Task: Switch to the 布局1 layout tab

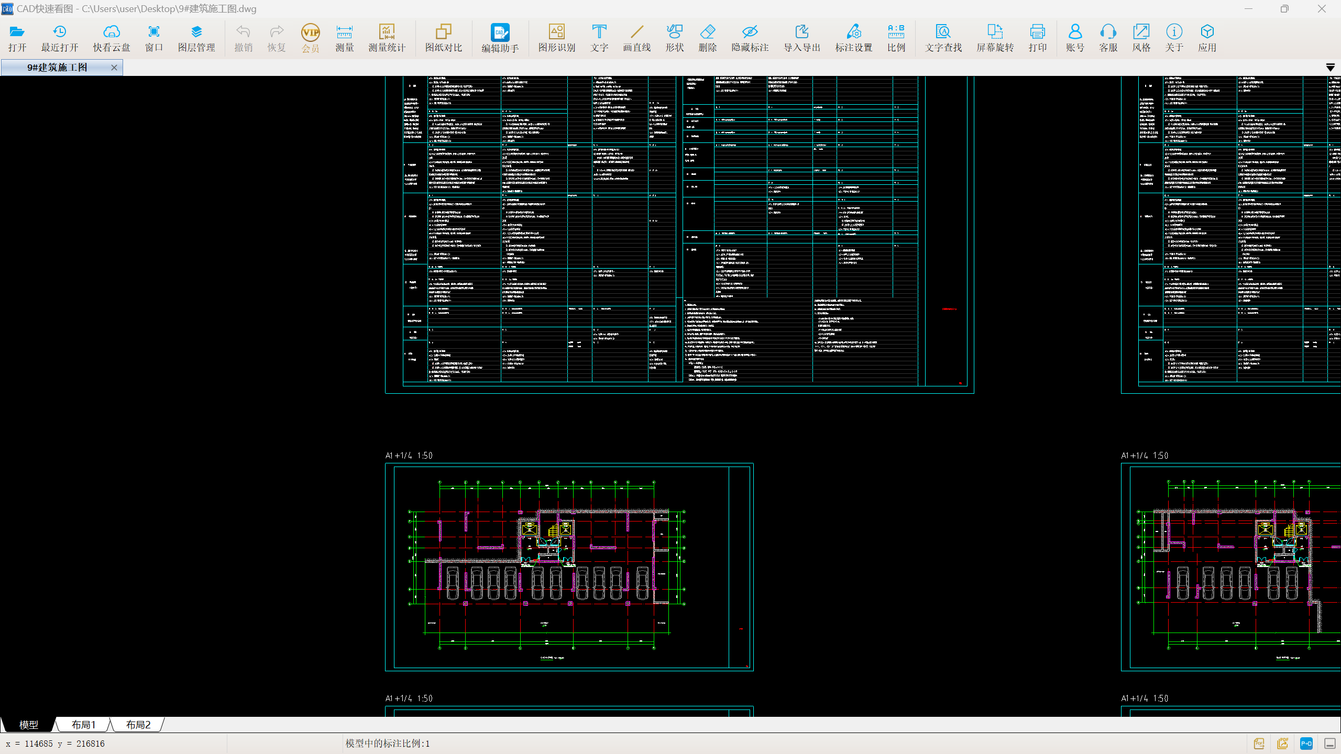Action: pos(83,725)
